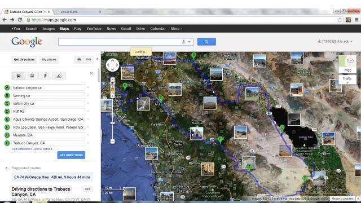Open the More dropdown in Google bar
This screenshot has height=203, width=361.
pos(177,29)
